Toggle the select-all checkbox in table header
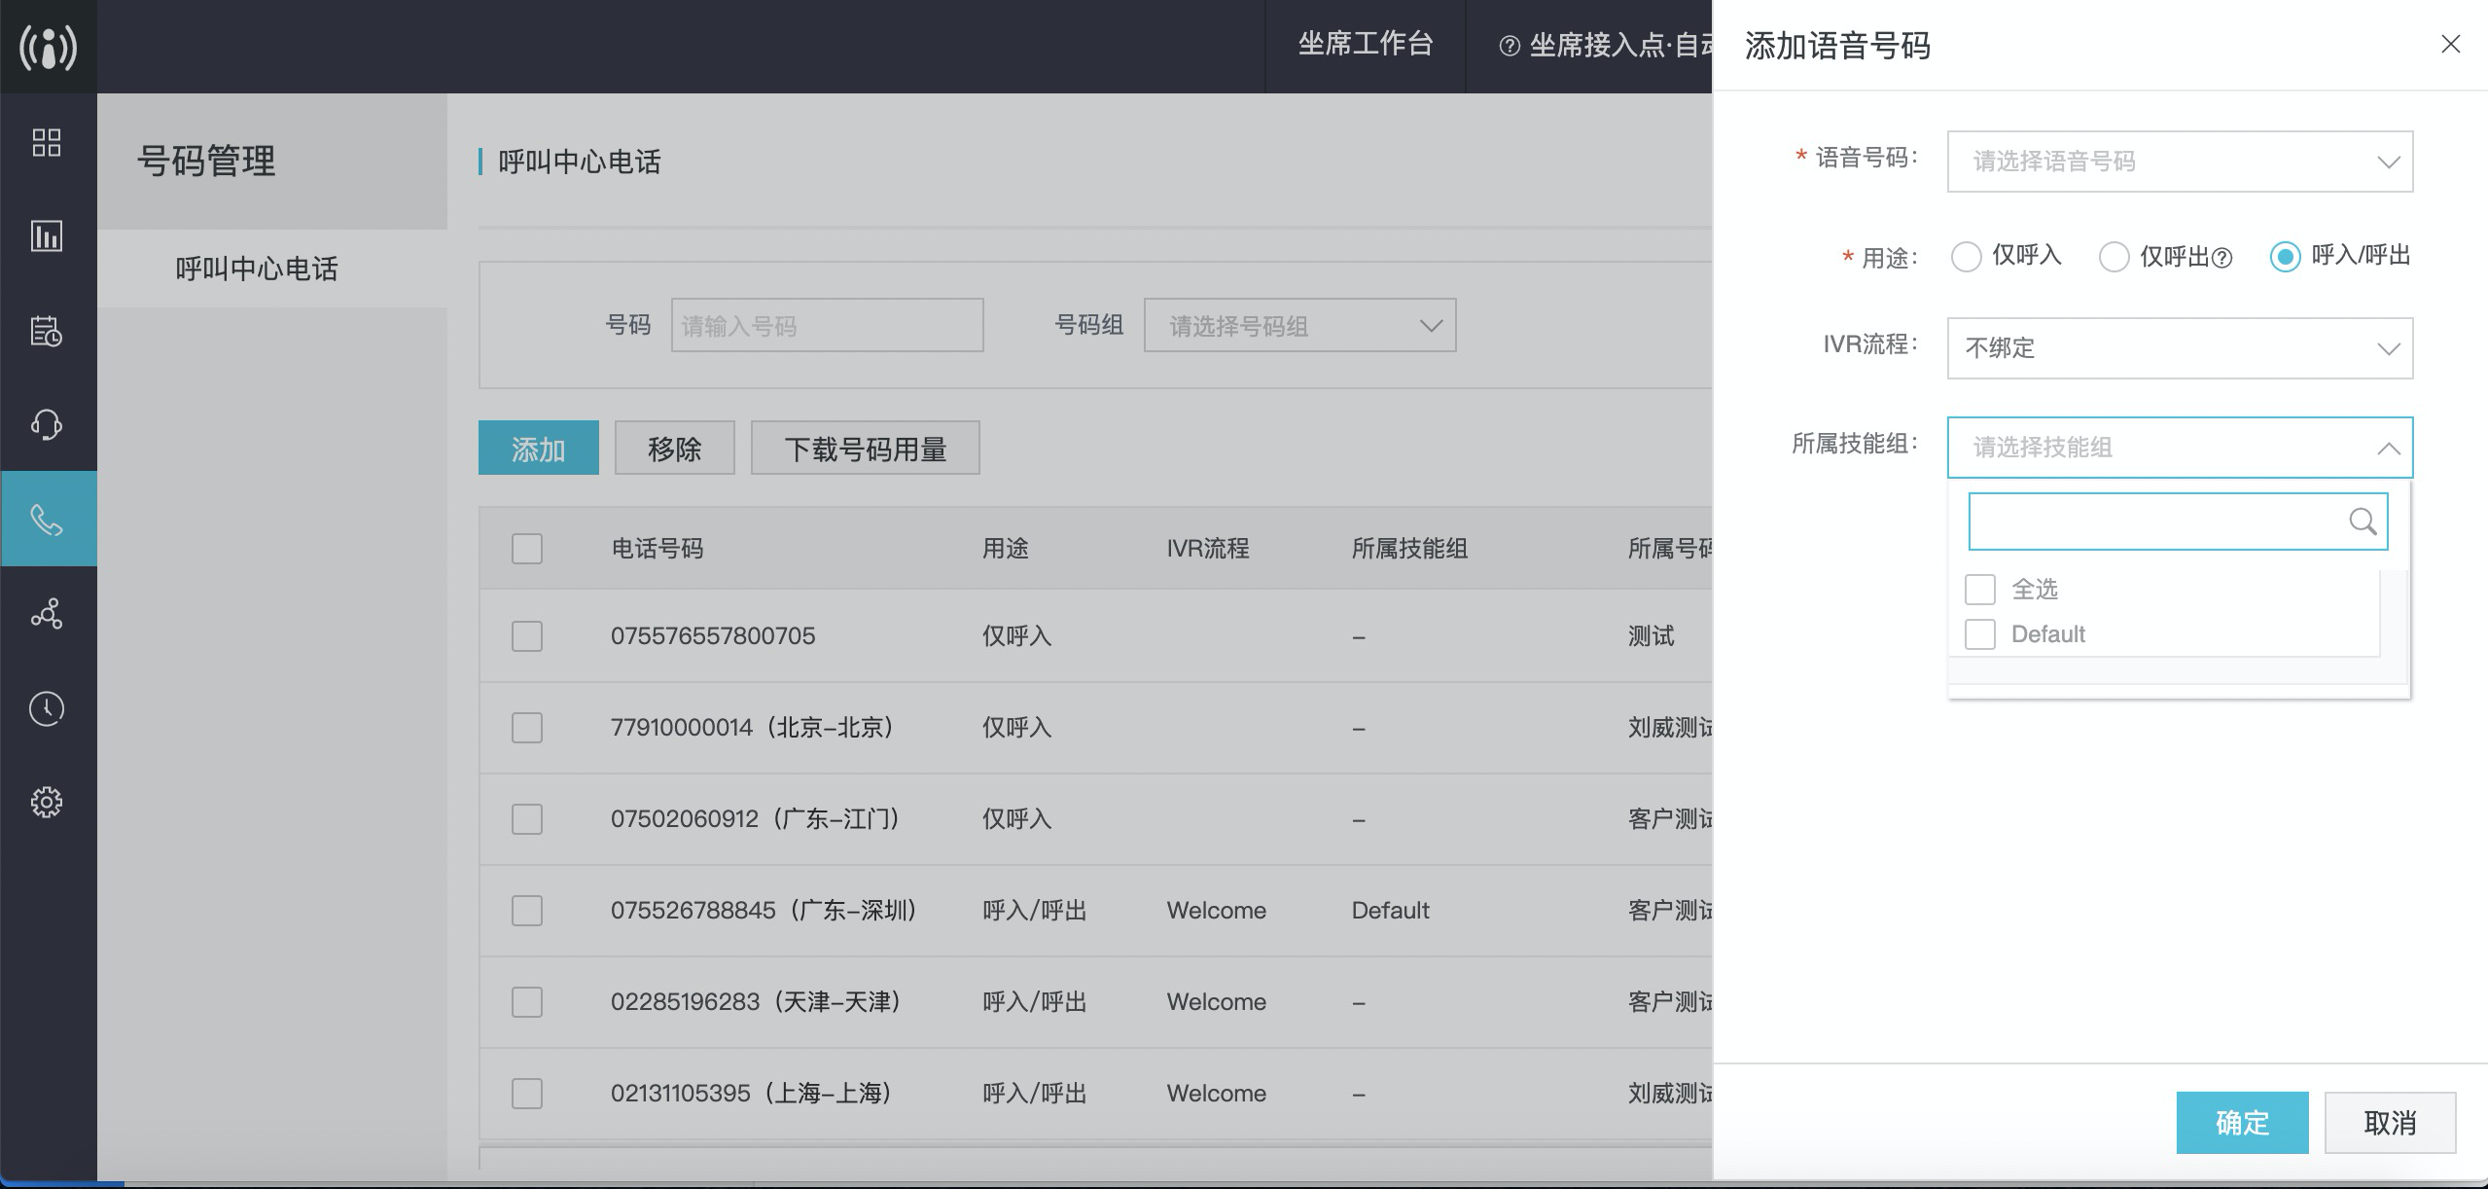Image resolution: width=2488 pixels, height=1189 pixels. [x=527, y=549]
